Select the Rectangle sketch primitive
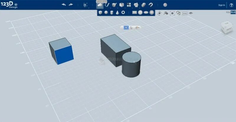This screenshot has height=122, width=236. point(135,12)
